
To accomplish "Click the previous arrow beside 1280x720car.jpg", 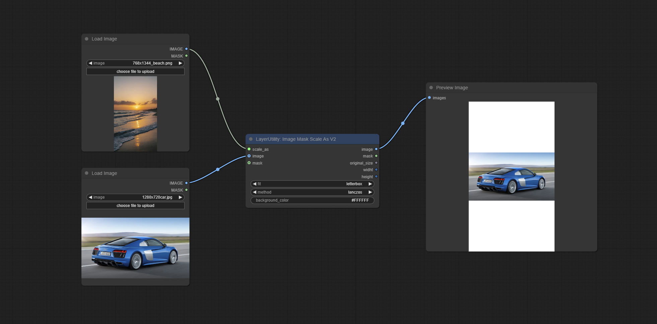I will pos(90,197).
